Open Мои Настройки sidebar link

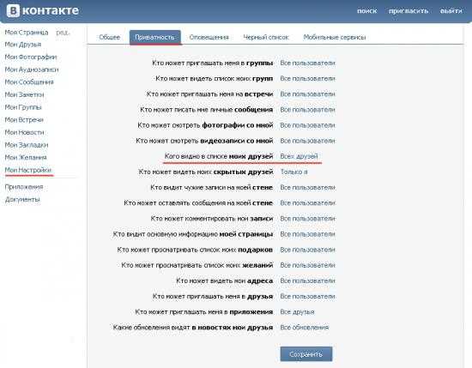[28, 170]
